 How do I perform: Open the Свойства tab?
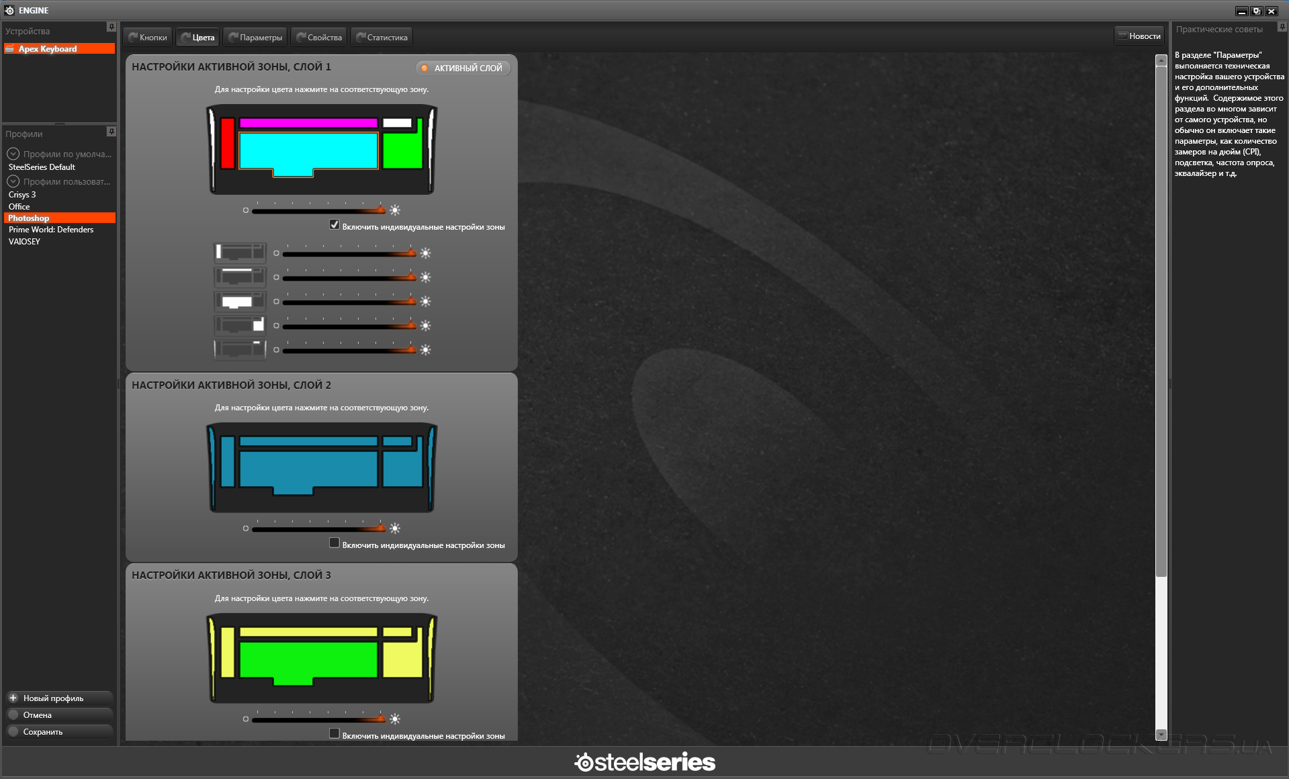319,38
